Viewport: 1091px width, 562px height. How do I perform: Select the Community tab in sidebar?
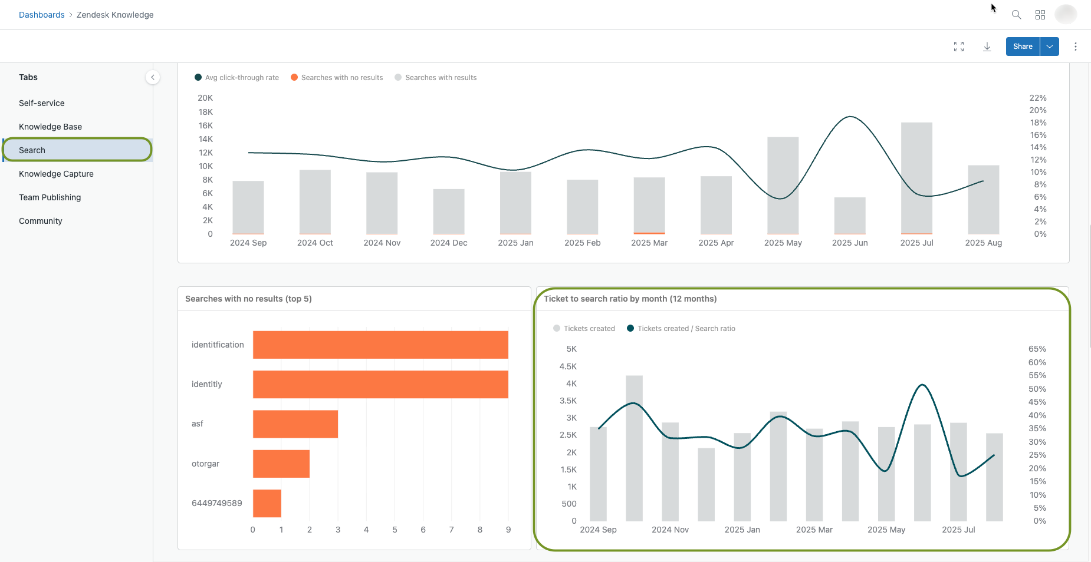40,220
